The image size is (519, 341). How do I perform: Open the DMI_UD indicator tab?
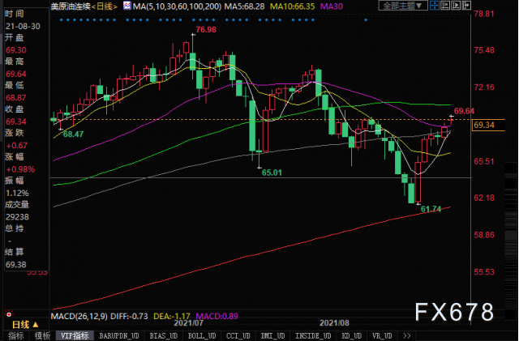(272, 335)
